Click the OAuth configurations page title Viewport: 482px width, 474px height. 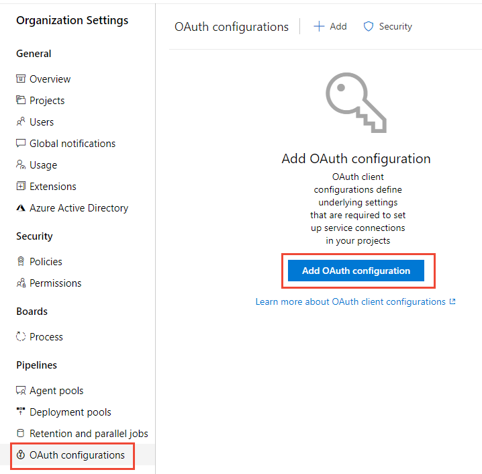(x=232, y=27)
